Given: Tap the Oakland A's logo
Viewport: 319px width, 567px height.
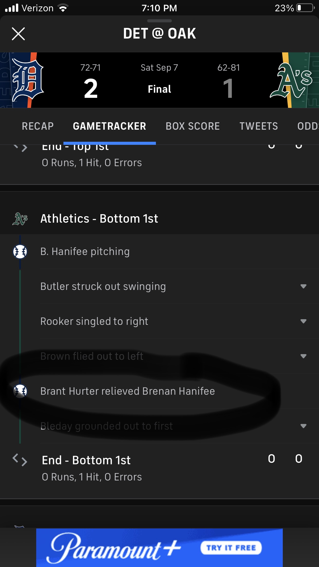Looking at the screenshot, I should (x=291, y=80).
